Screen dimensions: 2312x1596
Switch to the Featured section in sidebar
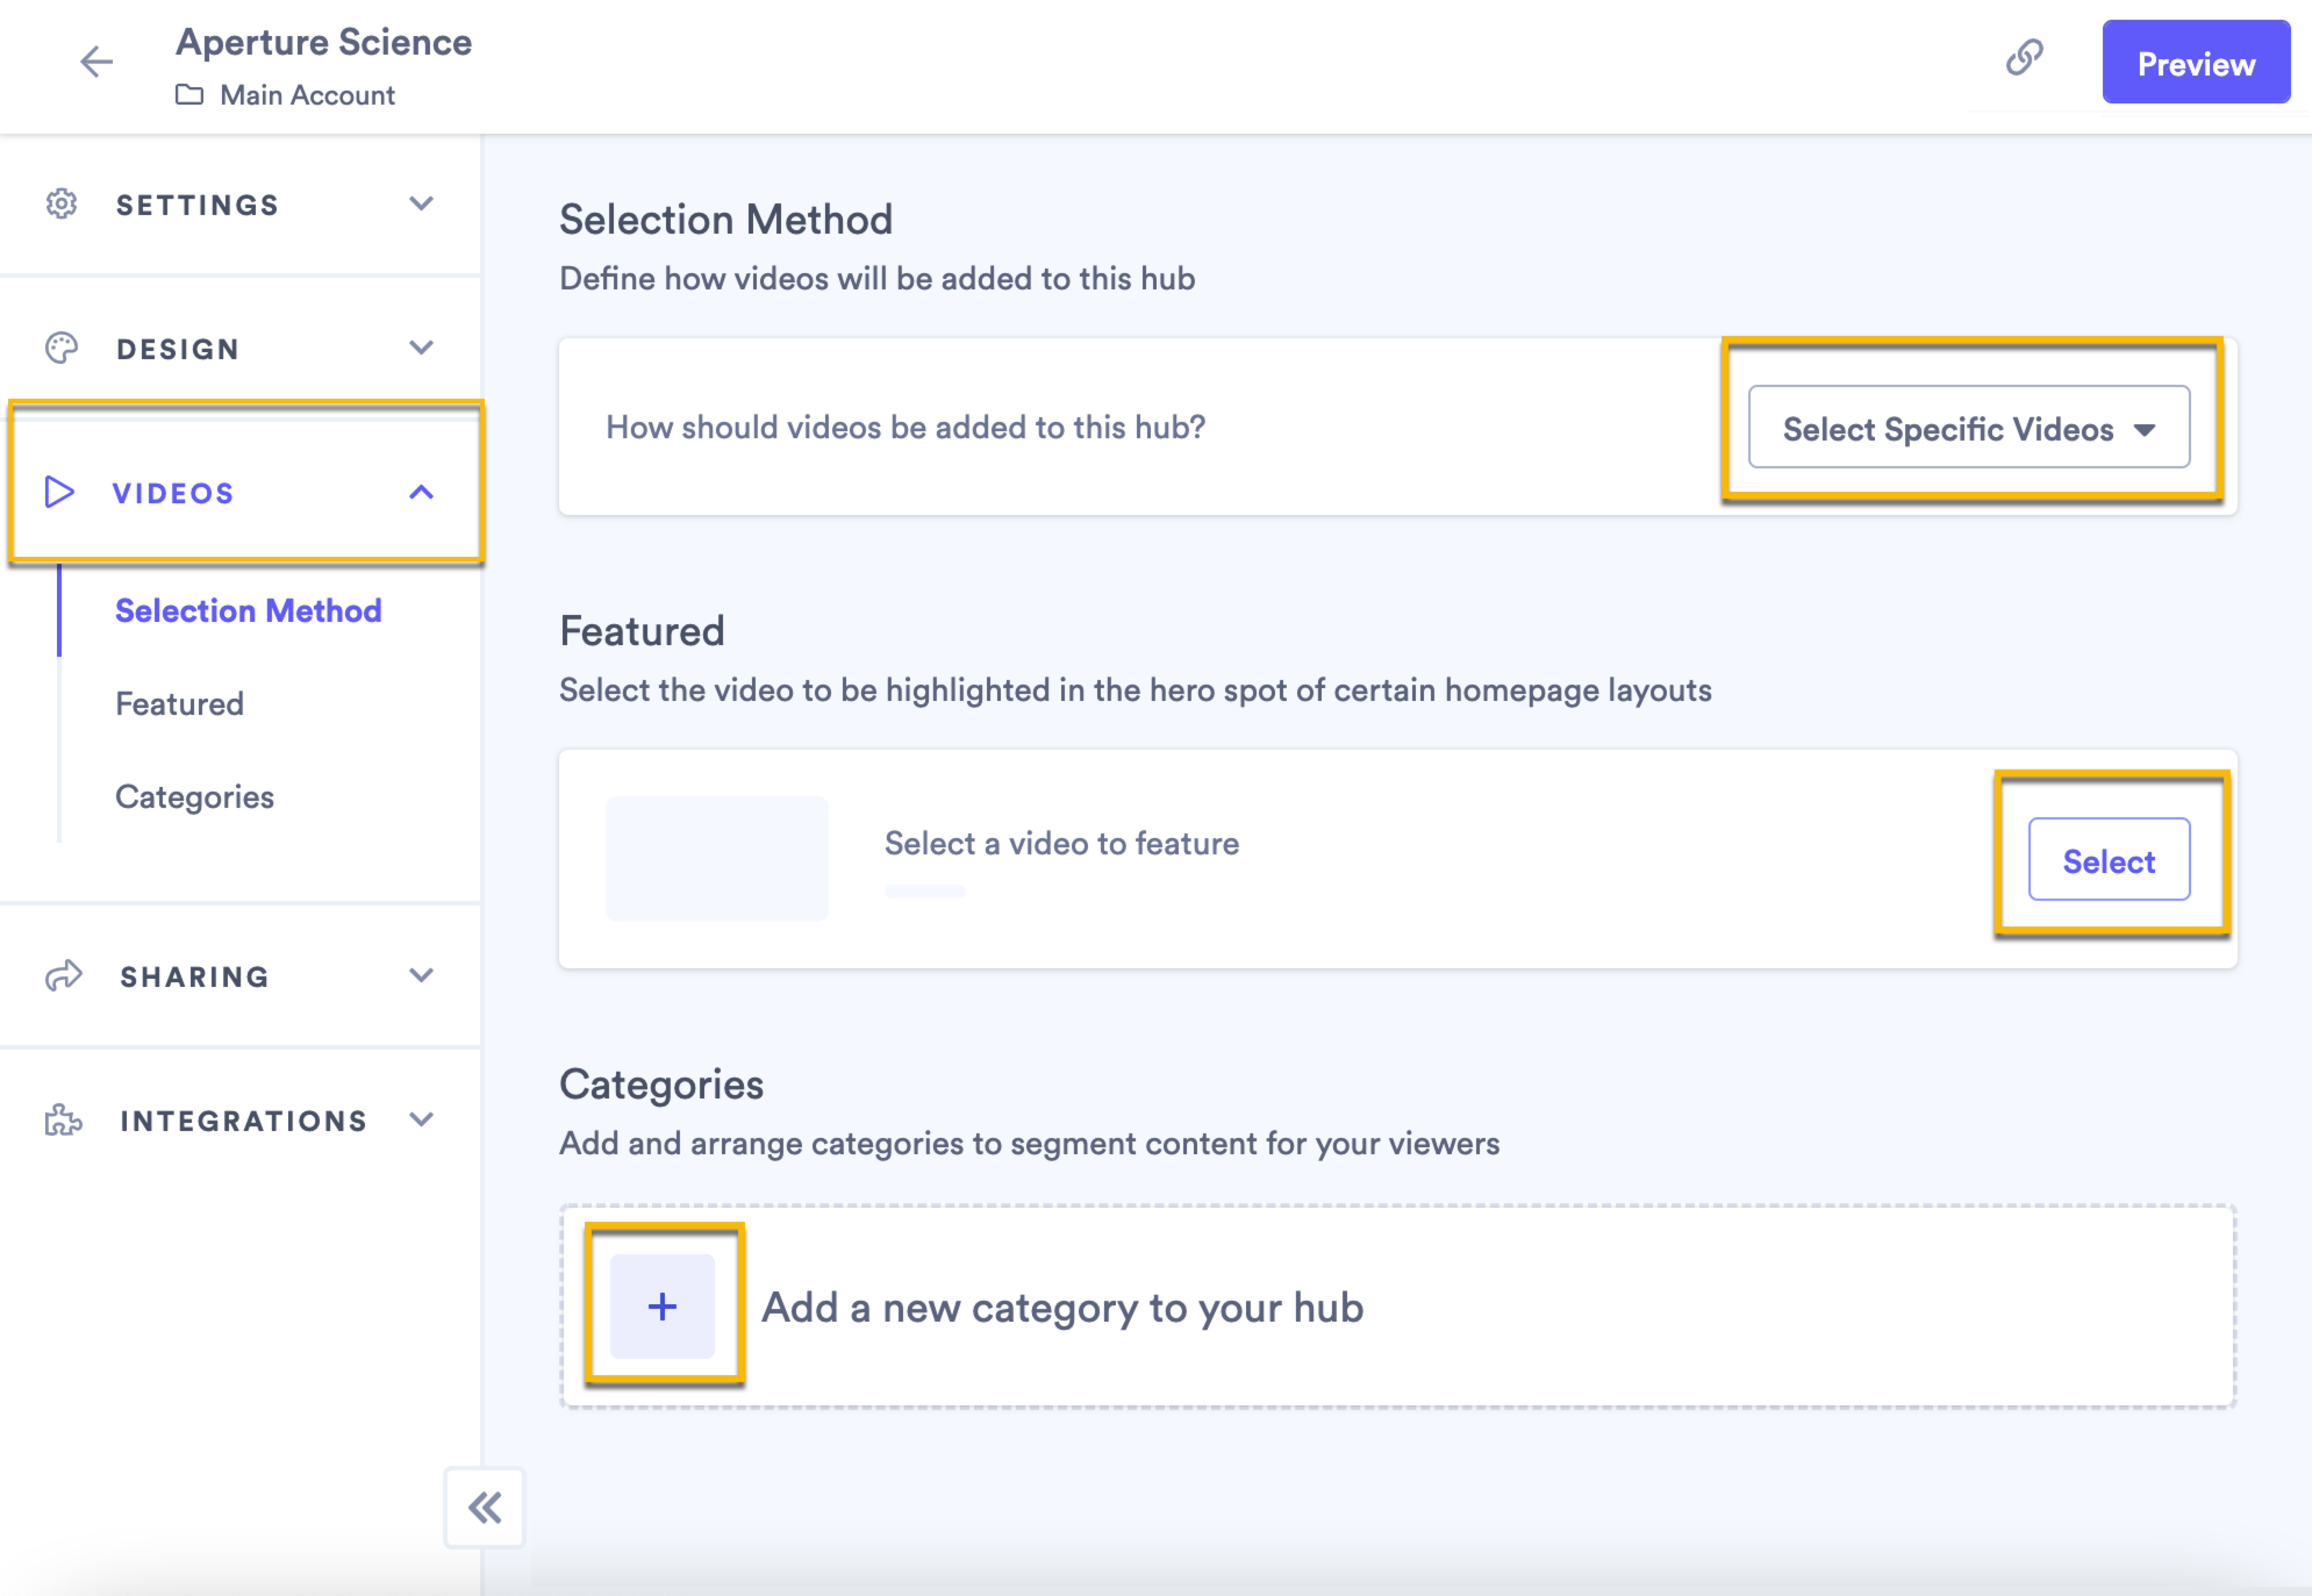pyautogui.click(x=179, y=703)
